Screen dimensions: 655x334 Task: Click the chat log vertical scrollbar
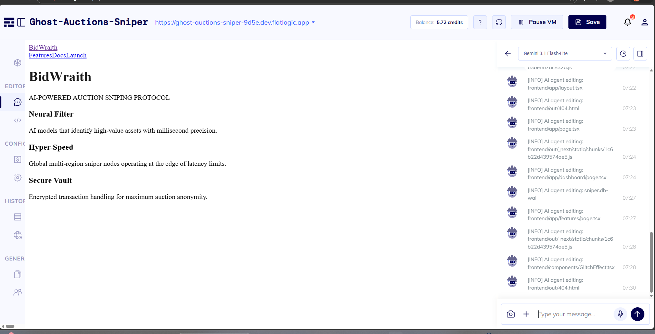click(651, 262)
